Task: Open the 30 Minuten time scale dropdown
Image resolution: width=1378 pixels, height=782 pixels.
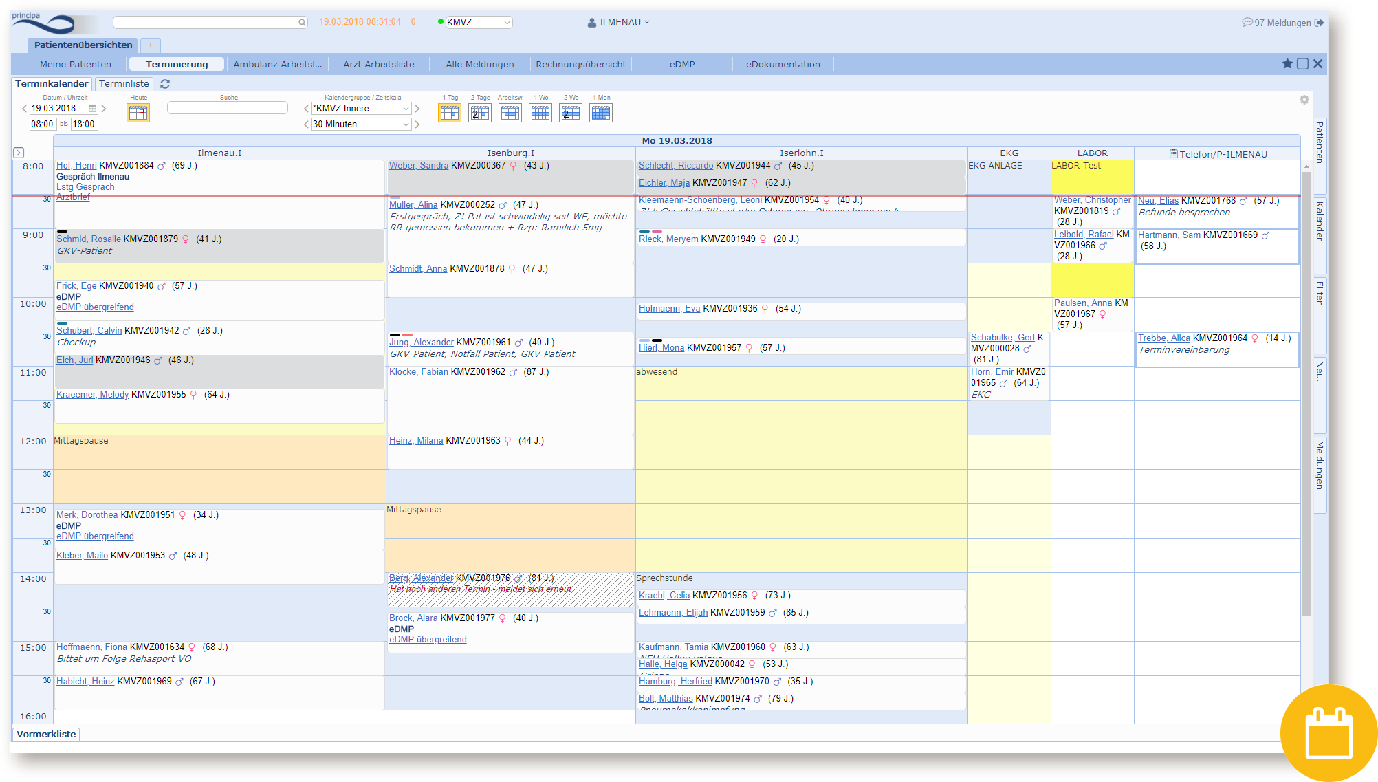Action: pyautogui.click(x=361, y=124)
